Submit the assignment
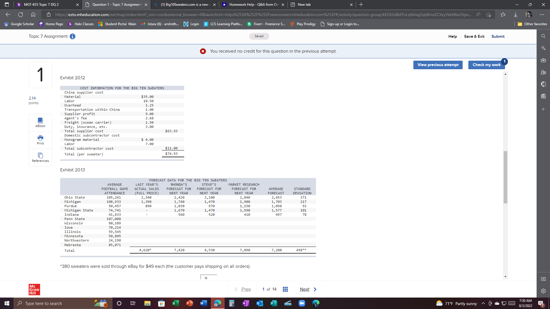Image resolution: width=550 pixels, height=309 pixels. [498, 36]
